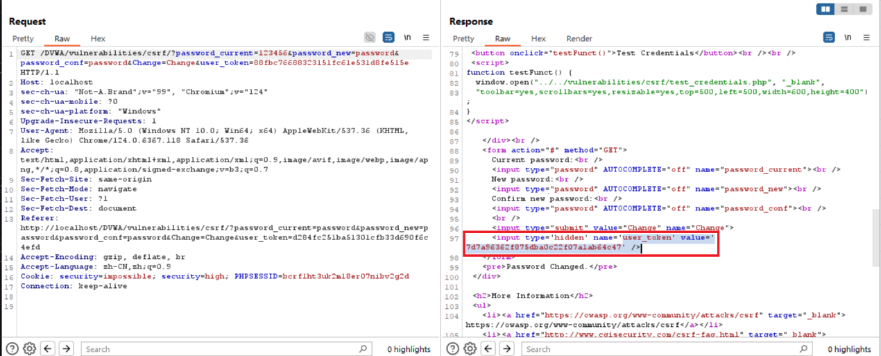Viewport: 881px width, 356px height.
Task: Toggle the \n newline display in Response panel
Action: pyautogui.click(x=848, y=37)
